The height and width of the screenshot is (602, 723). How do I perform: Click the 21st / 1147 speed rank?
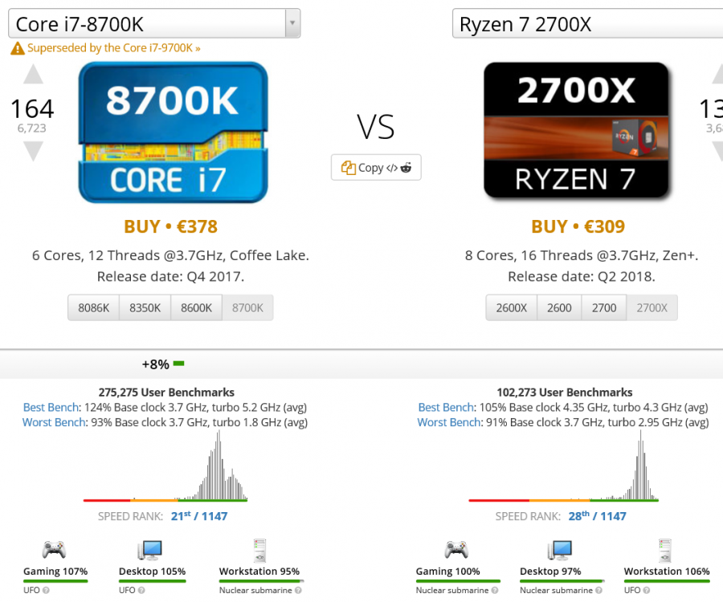199,516
